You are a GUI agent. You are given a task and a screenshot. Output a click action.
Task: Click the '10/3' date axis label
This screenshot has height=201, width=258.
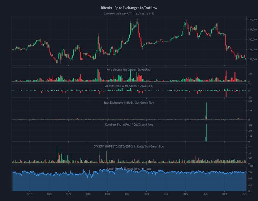(146, 194)
